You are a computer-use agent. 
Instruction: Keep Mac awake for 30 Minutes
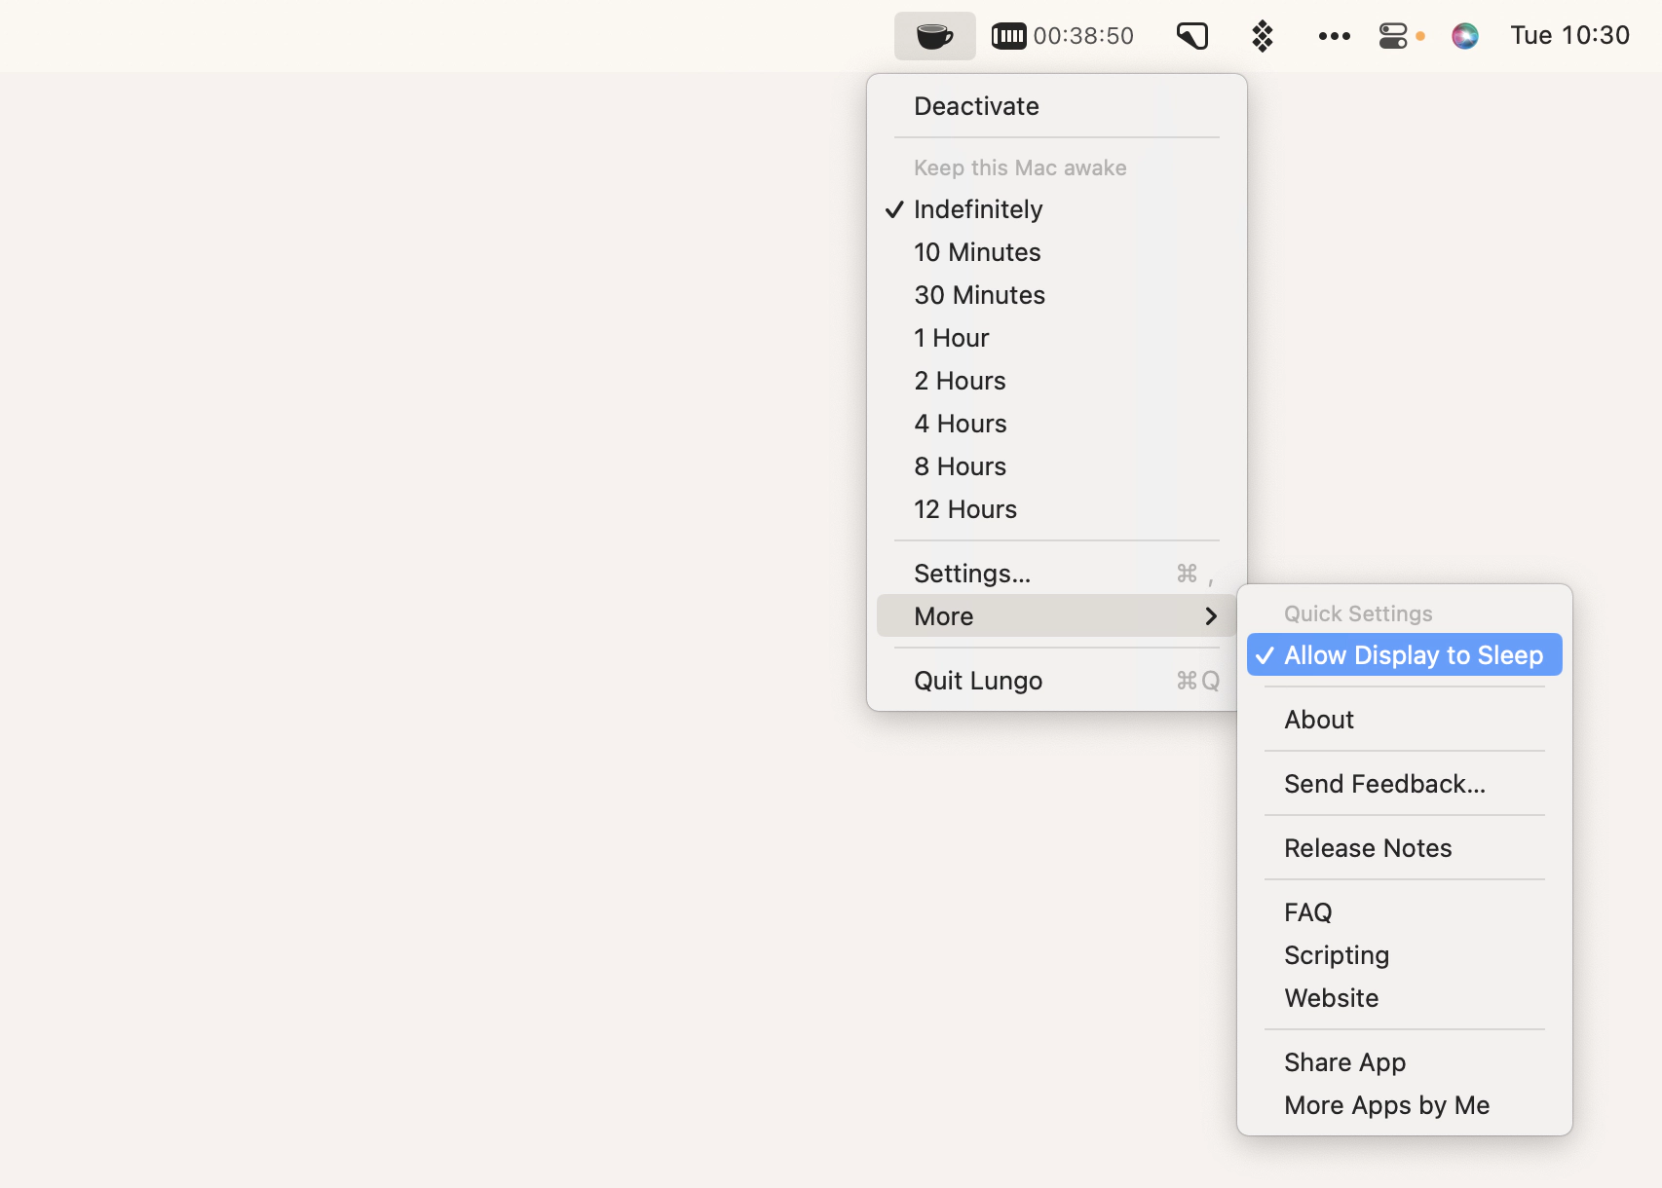(x=1057, y=295)
